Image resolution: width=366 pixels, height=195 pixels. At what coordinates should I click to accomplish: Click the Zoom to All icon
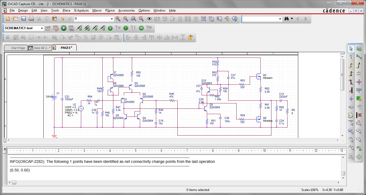point(141,19)
